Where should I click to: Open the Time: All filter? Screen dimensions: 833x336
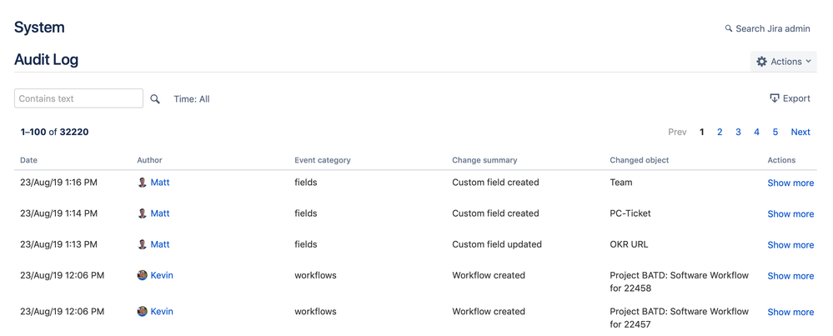pos(192,98)
